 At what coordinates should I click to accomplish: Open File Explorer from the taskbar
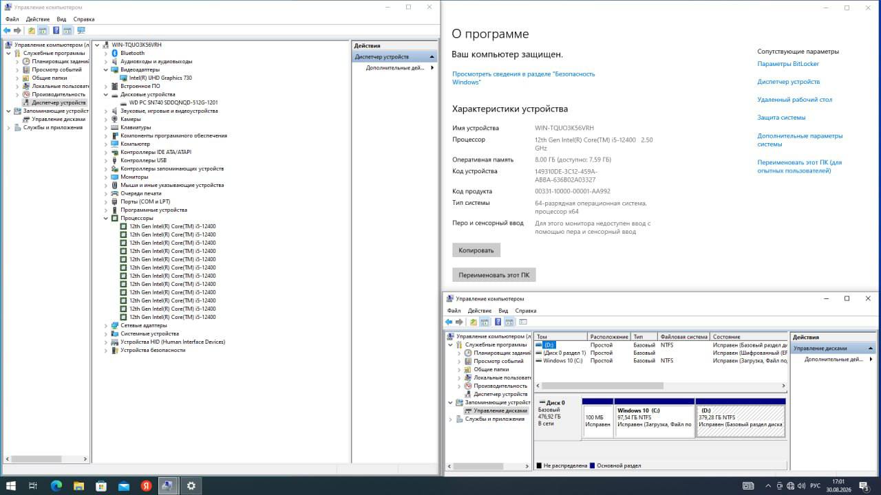(78, 485)
